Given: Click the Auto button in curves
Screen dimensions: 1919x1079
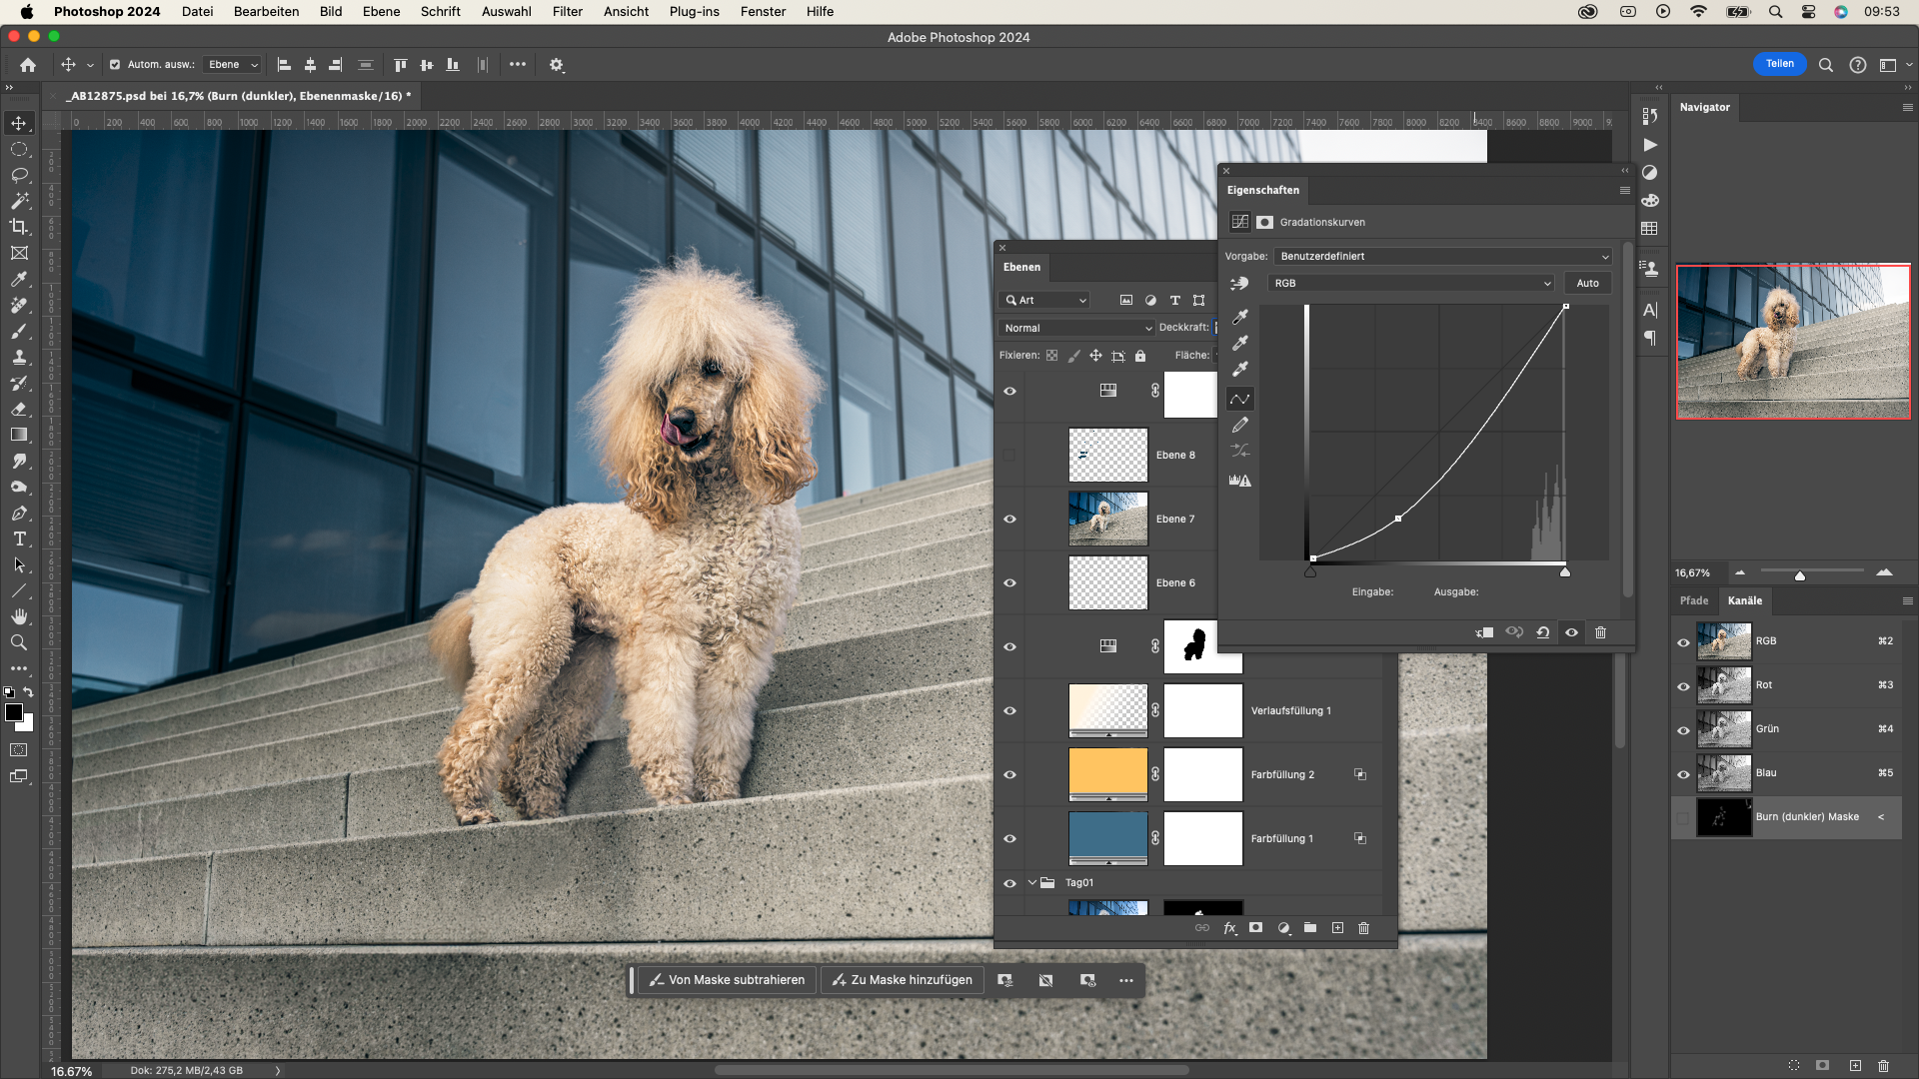Looking at the screenshot, I should click(1587, 283).
